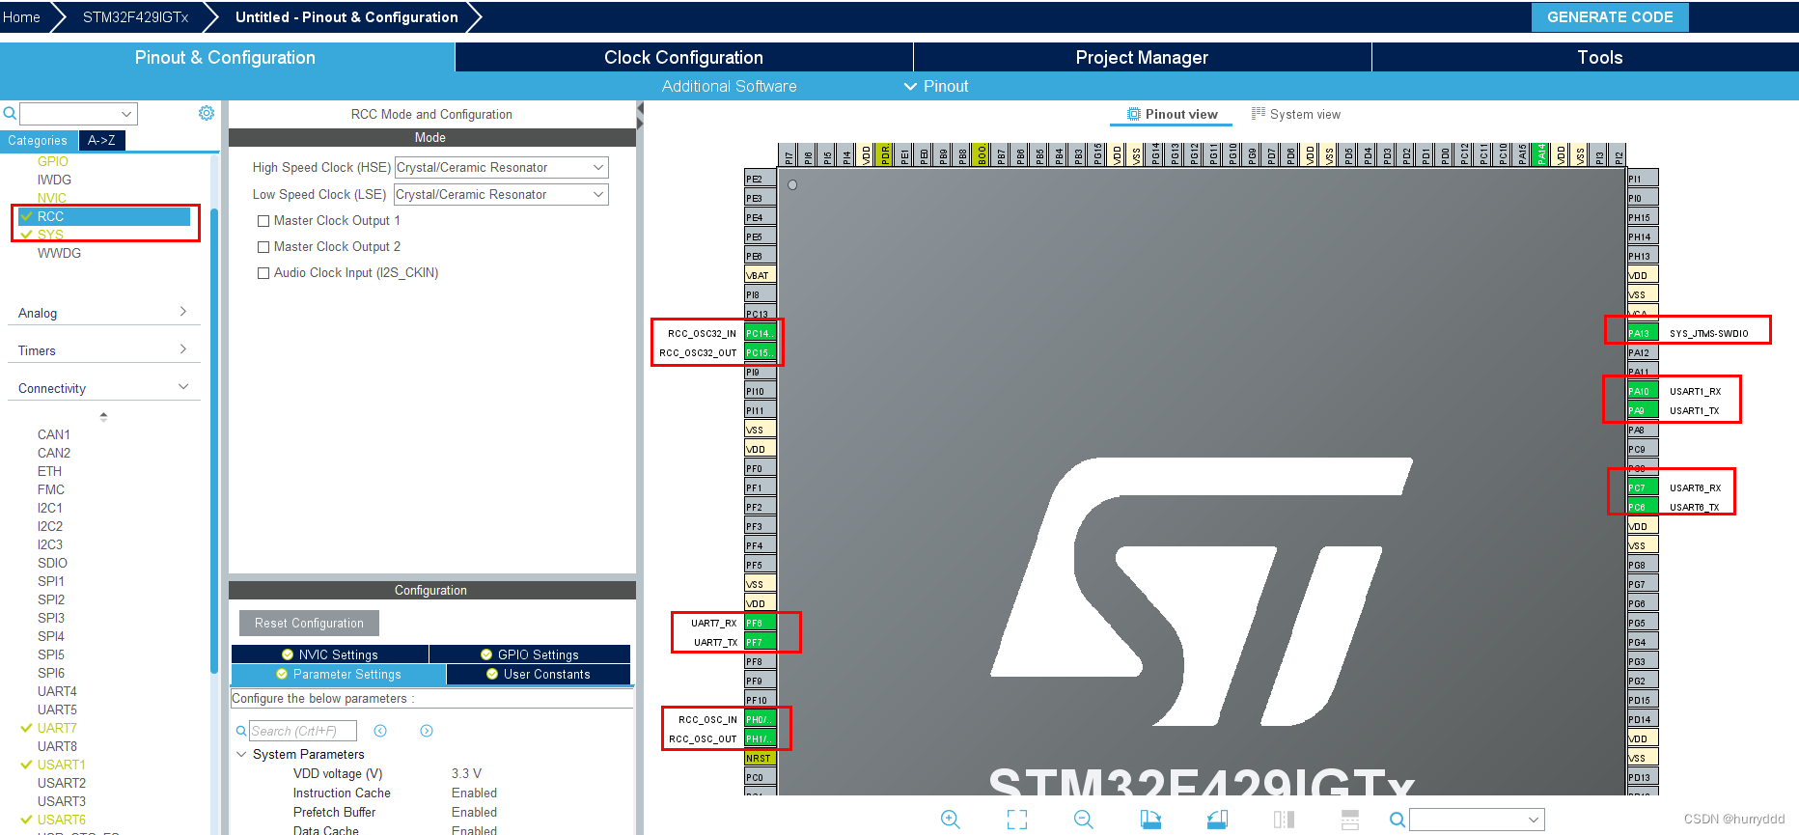Image resolution: width=1799 pixels, height=835 pixels.
Task: Collapse the Connectivity category
Action: (103, 388)
